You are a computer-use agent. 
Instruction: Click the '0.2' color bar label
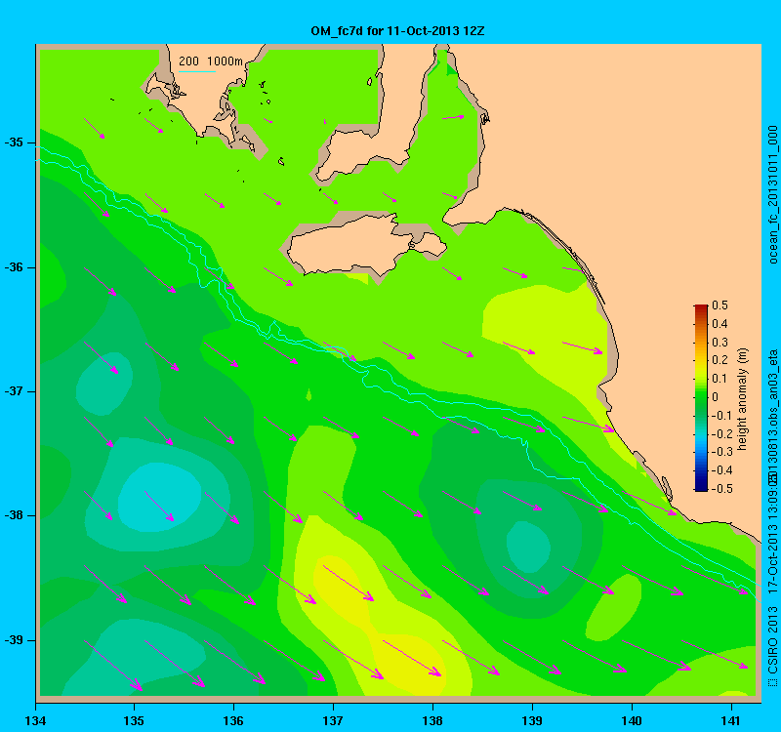(x=719, y=360)
